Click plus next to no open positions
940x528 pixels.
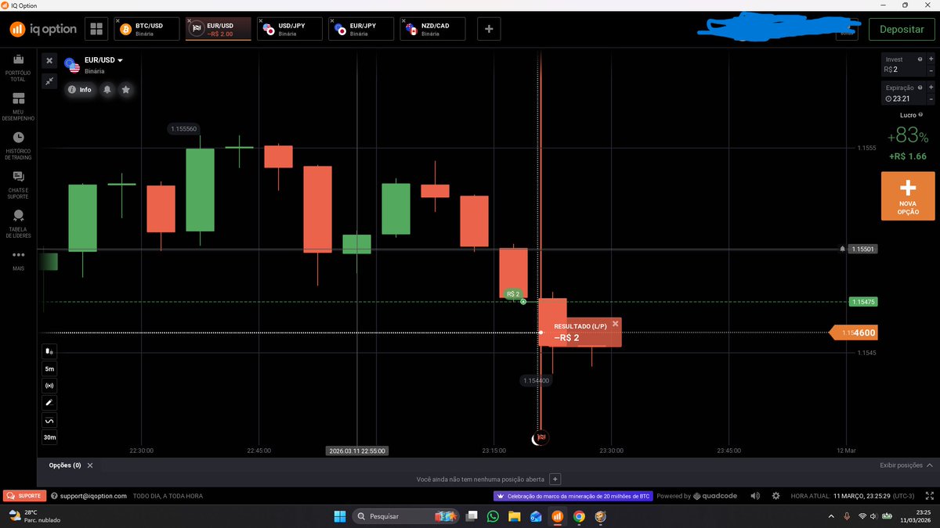click(555, 480)
